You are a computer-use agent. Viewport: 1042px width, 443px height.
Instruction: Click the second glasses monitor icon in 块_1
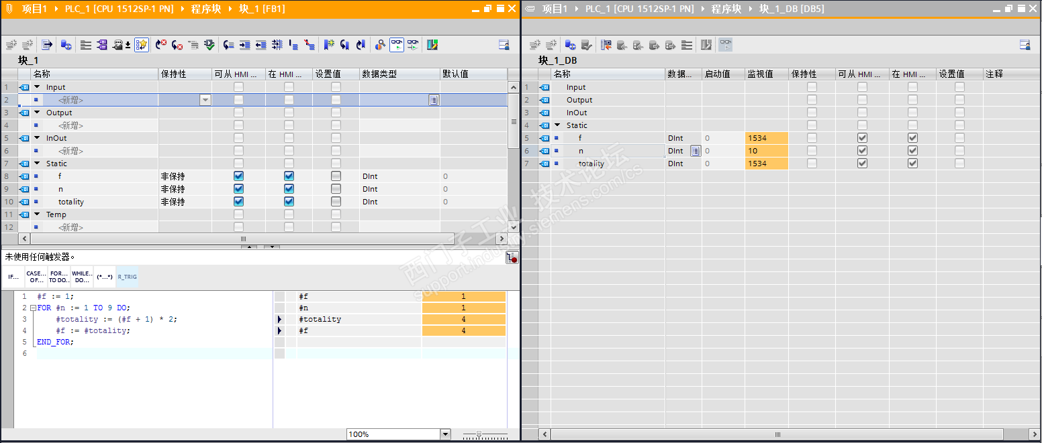[x=413, y=45]
